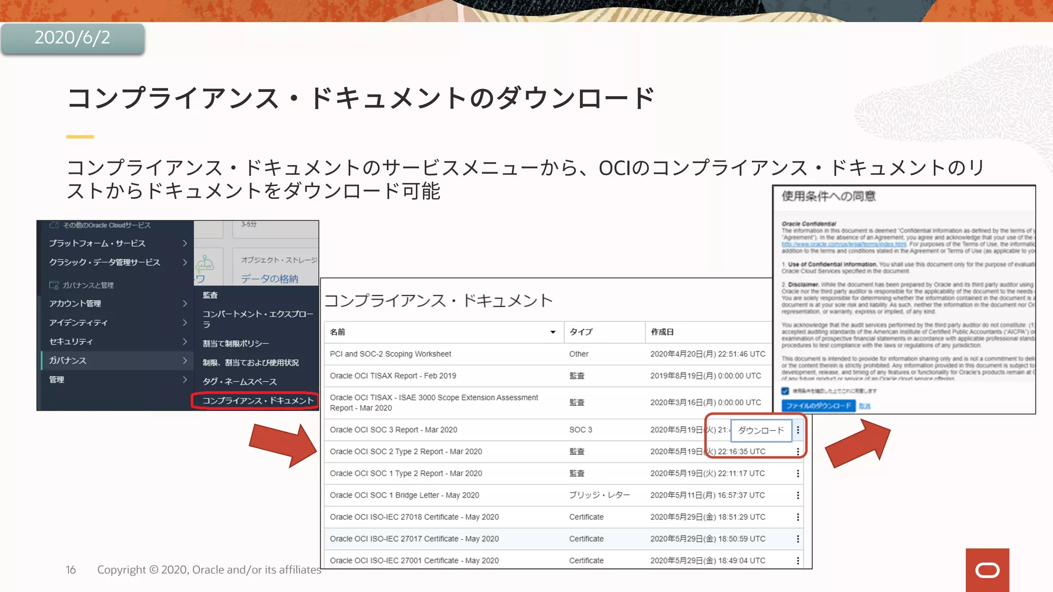This screenshot has width=1053, height=592.
Task: Click date 2020年4月20日(月) 22:51:46 UTC
Action: [707, 354]
